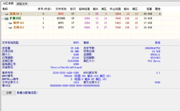Screen dimensions: 180x111
Task: Click the EXTEND file system cell
Action: tap(61, 18)
